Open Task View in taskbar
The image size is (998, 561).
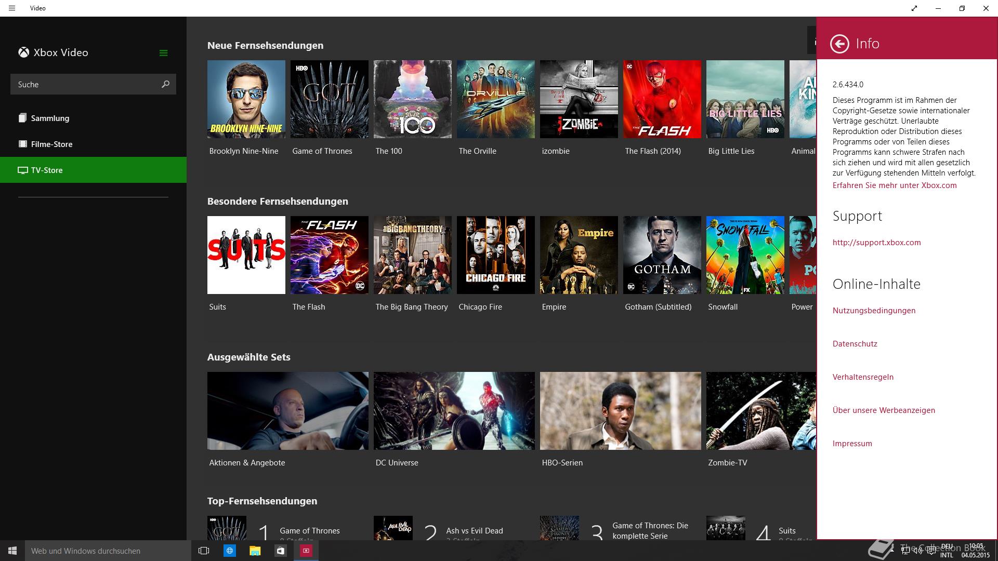[204, 551]
